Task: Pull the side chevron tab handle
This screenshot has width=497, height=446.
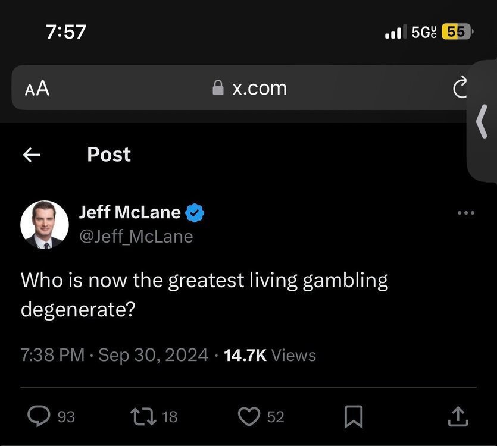Action: tap(482, 121)
